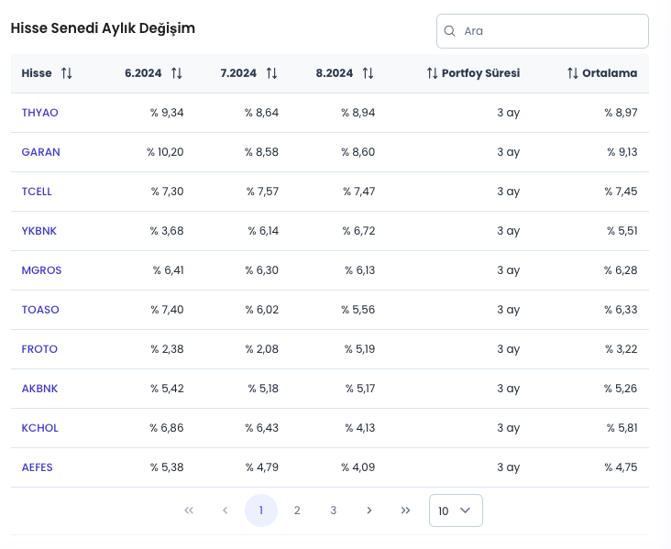Go to previous page arrow

(225, 511)
